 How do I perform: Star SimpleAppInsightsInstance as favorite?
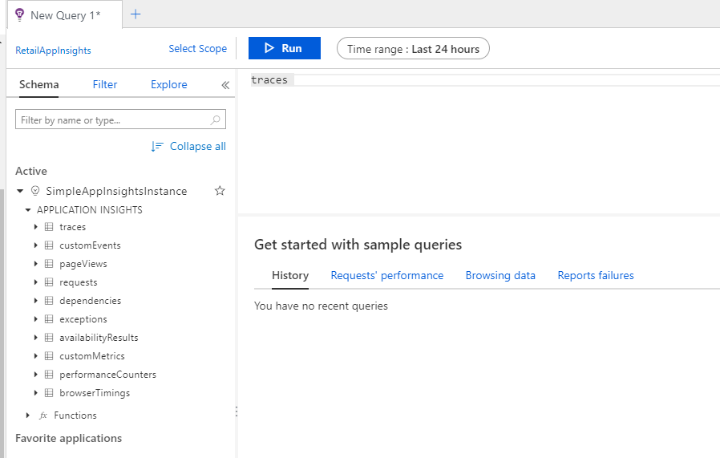220,191
